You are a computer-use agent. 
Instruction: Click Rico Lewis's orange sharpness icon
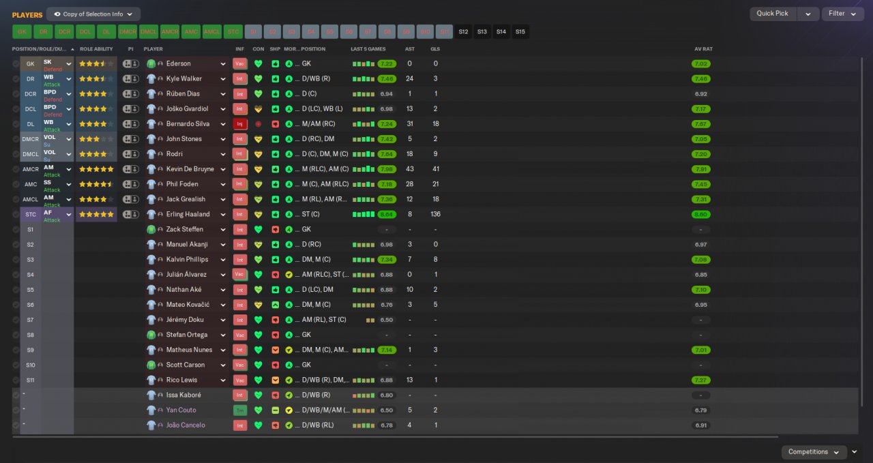276,380
